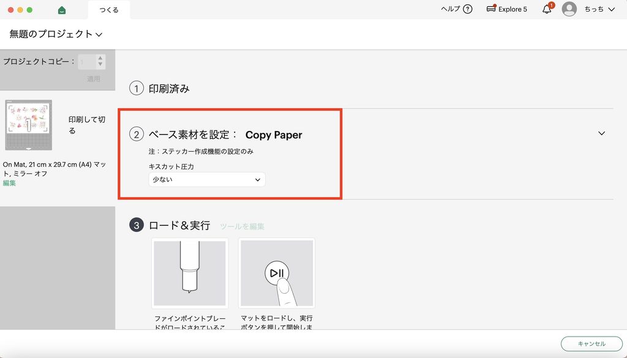Open the キスカット圧力 dropdown
Viewport: 627px width, 358px height.
tap(207, 180)
